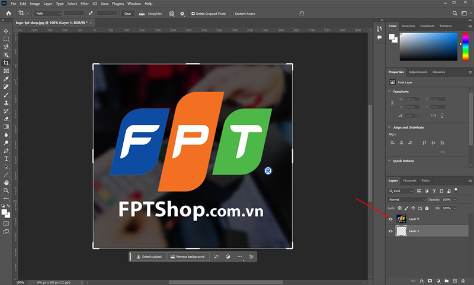Switch to the Adjustments tab
This screenshot has height=285, width=474.
(418, 72)
